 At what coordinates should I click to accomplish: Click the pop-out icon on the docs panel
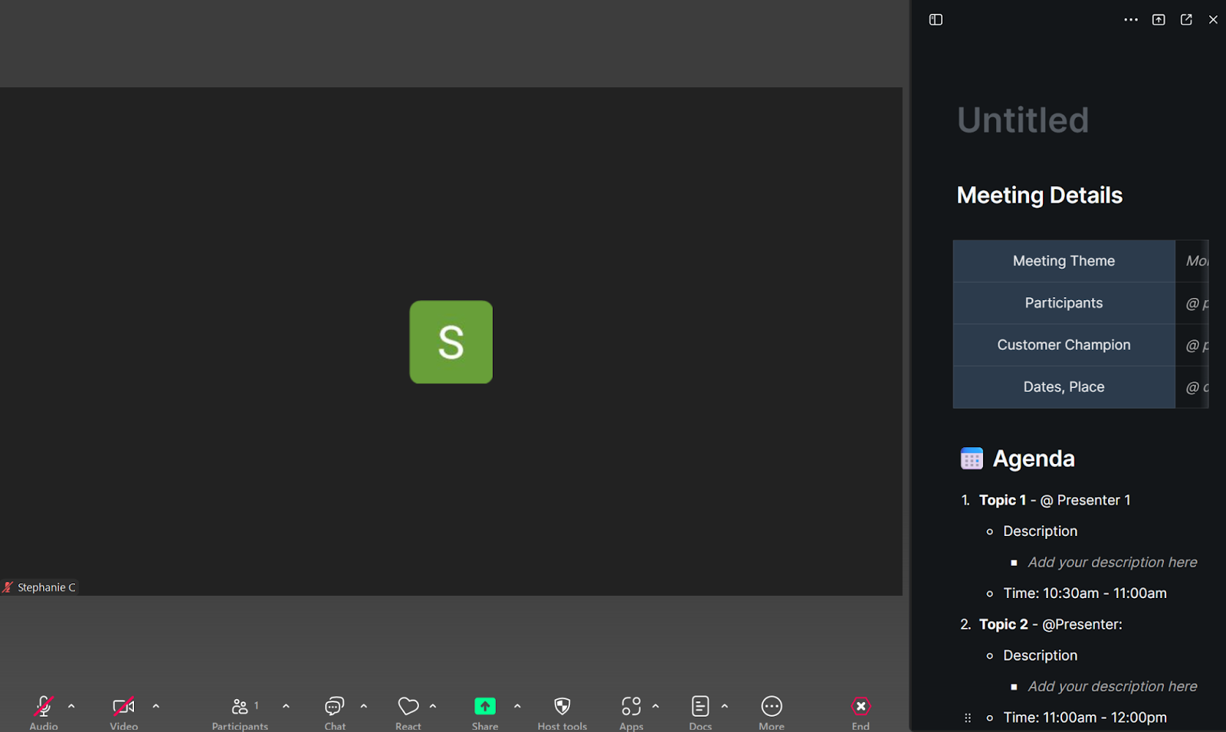(x=1185, y=19)
